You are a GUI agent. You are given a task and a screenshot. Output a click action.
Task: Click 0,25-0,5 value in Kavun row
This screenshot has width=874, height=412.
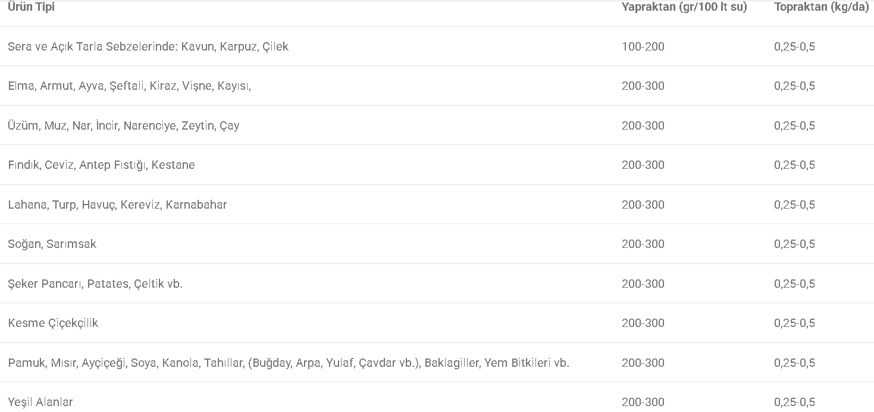795,46
